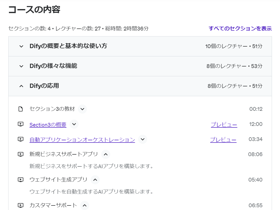
Task: Click the document icon beside セクション3の教材
Action: [21, 109]
